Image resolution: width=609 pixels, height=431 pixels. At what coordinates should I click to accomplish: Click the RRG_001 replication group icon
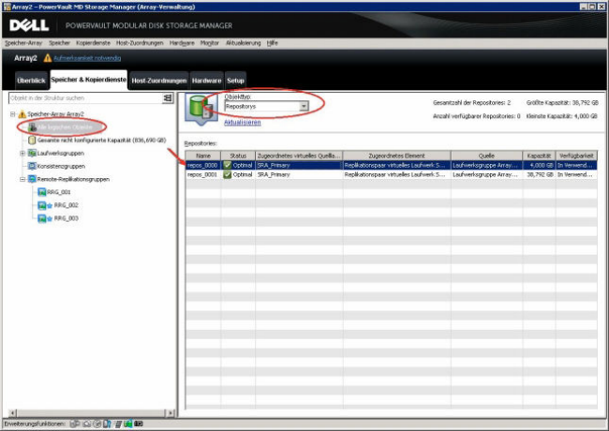click(41, 192)
